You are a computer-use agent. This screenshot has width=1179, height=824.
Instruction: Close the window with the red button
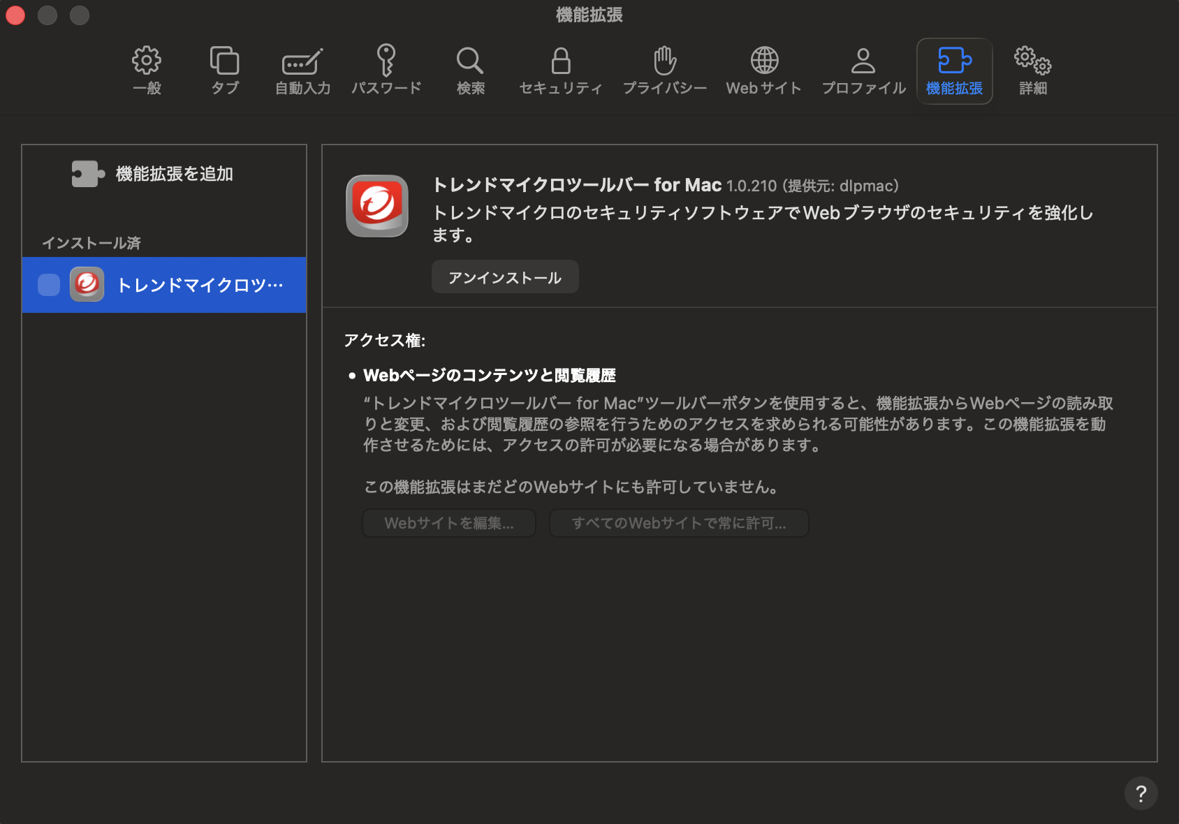(15, 15)
